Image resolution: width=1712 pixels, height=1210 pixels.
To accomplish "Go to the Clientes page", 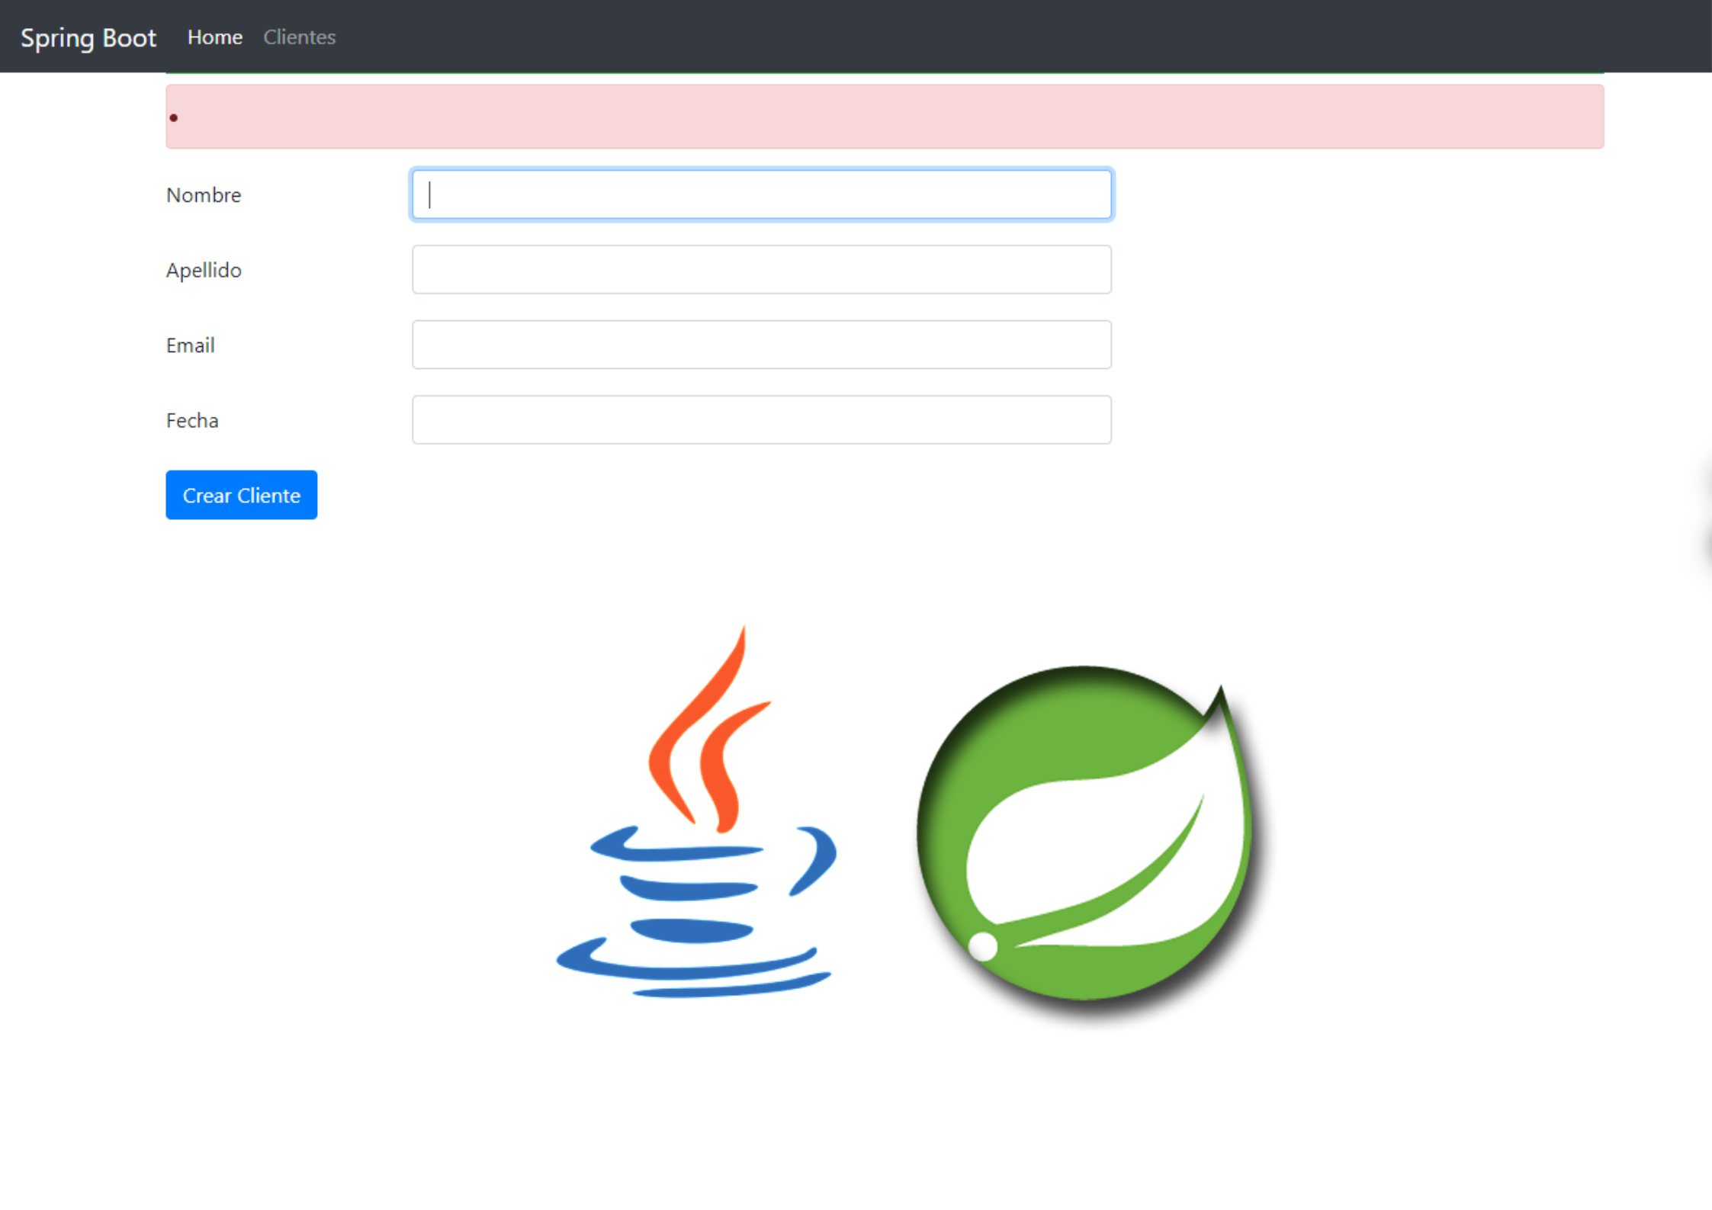I will (300, 37).
